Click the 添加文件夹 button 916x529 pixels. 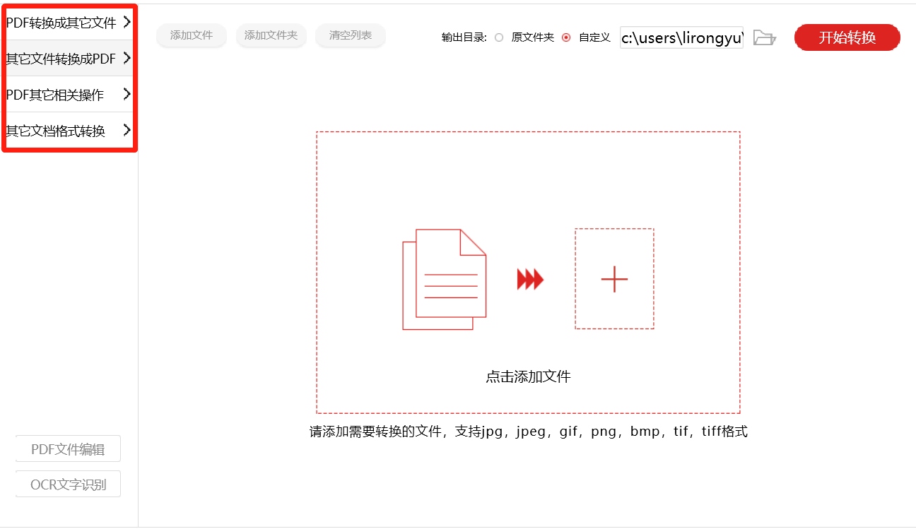coord(271,35)
